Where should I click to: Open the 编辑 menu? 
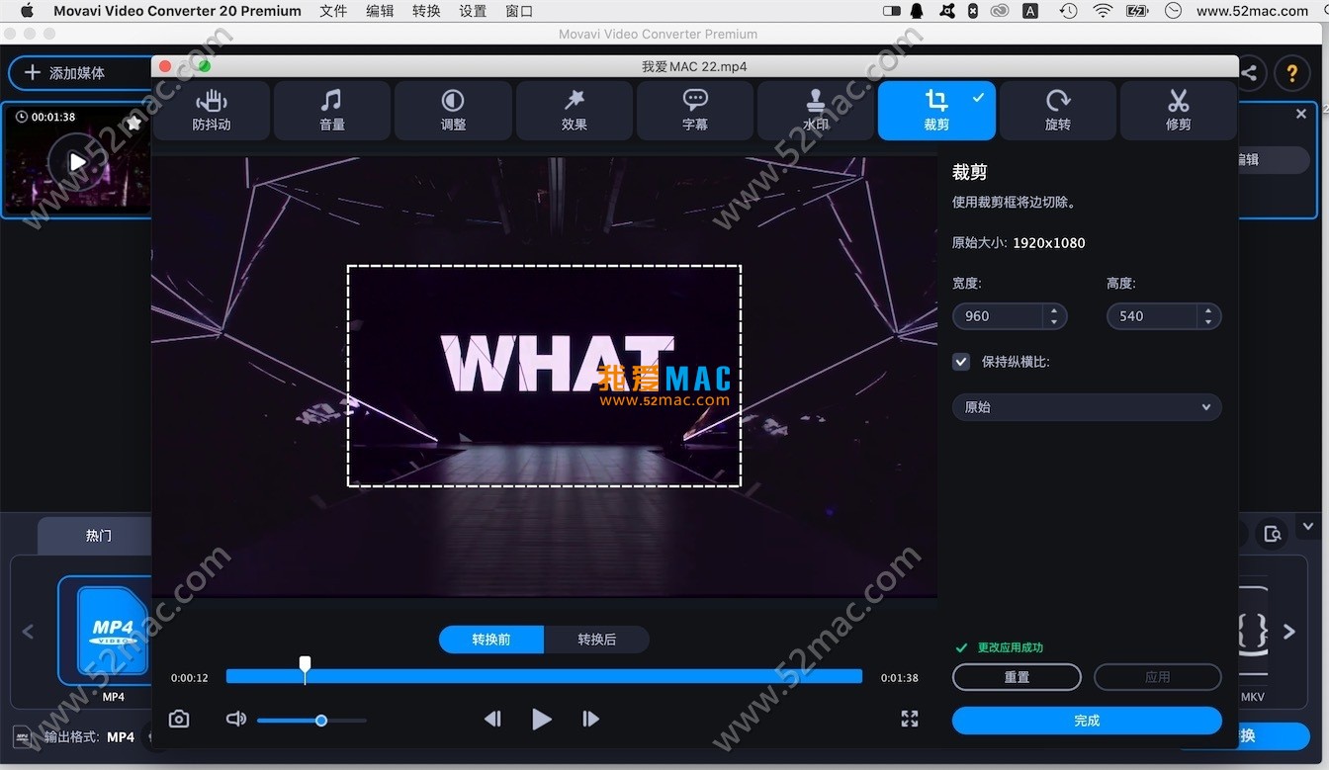coord(380,11)
